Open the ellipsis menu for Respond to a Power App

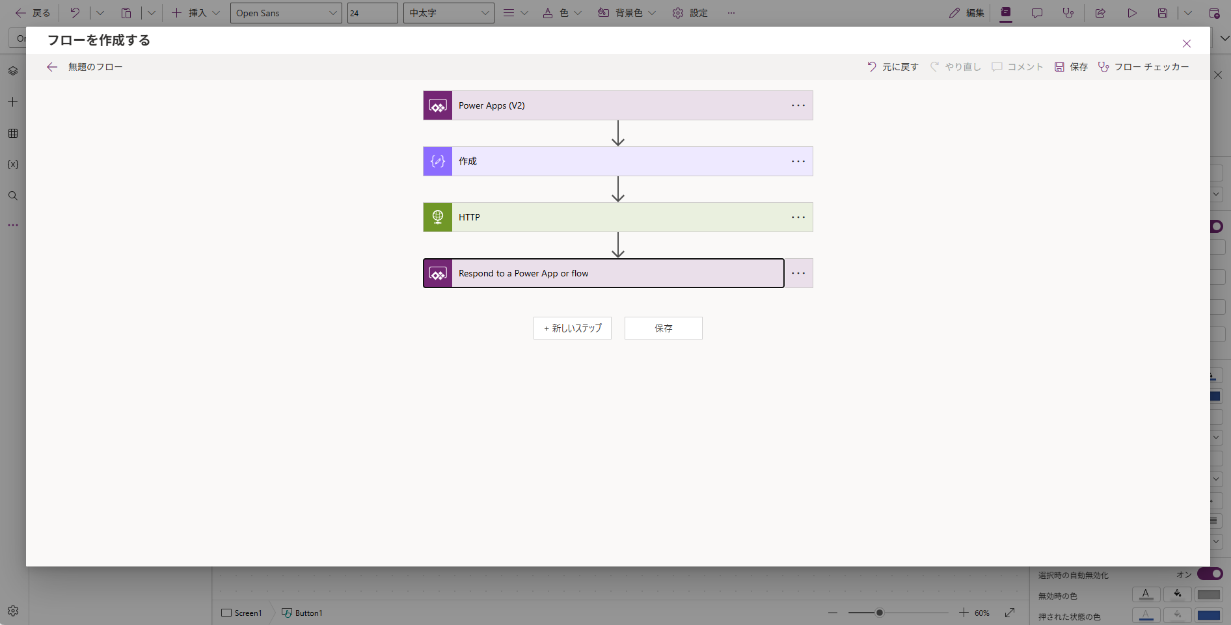[798, 273]
